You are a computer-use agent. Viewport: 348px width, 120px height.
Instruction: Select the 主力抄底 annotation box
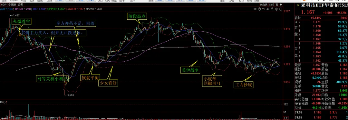tap(244, 85)
